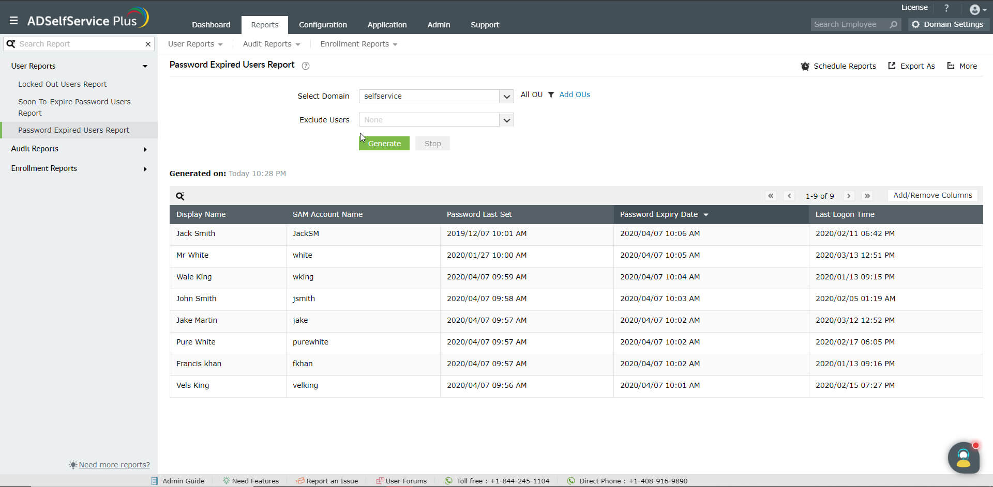This screenshot has width=993, height=487.
Task: Open help question mark beside report title
Action: (x=306, y=66)
